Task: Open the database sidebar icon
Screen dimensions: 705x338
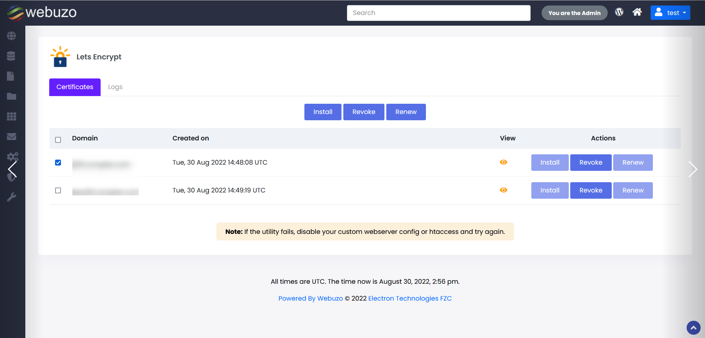Action: [11, 56]
